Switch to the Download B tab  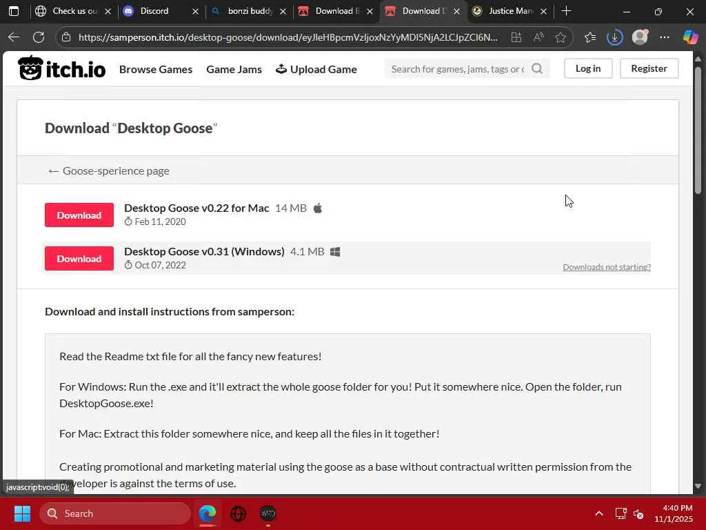(x=335, y=11)
